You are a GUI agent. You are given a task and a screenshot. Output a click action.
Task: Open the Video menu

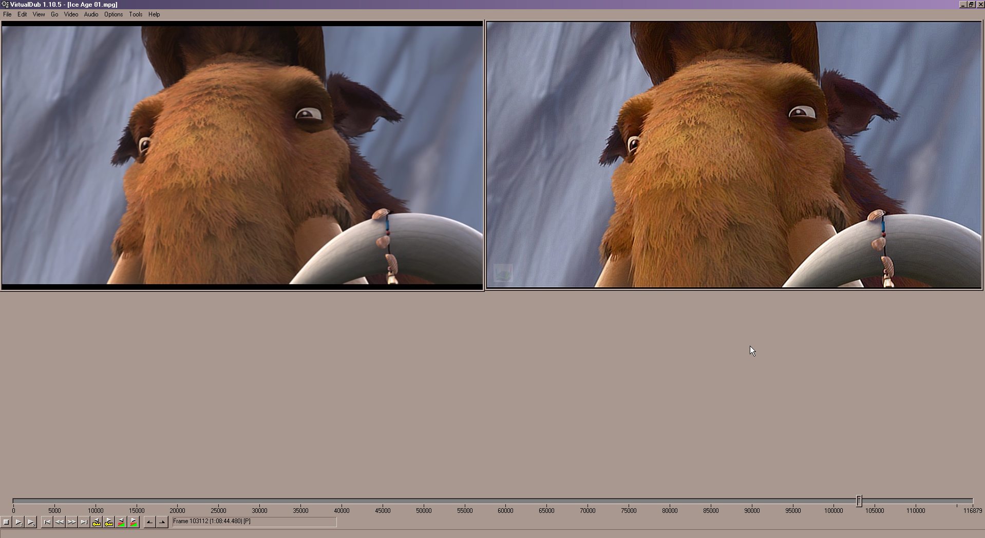coord(71,14)
